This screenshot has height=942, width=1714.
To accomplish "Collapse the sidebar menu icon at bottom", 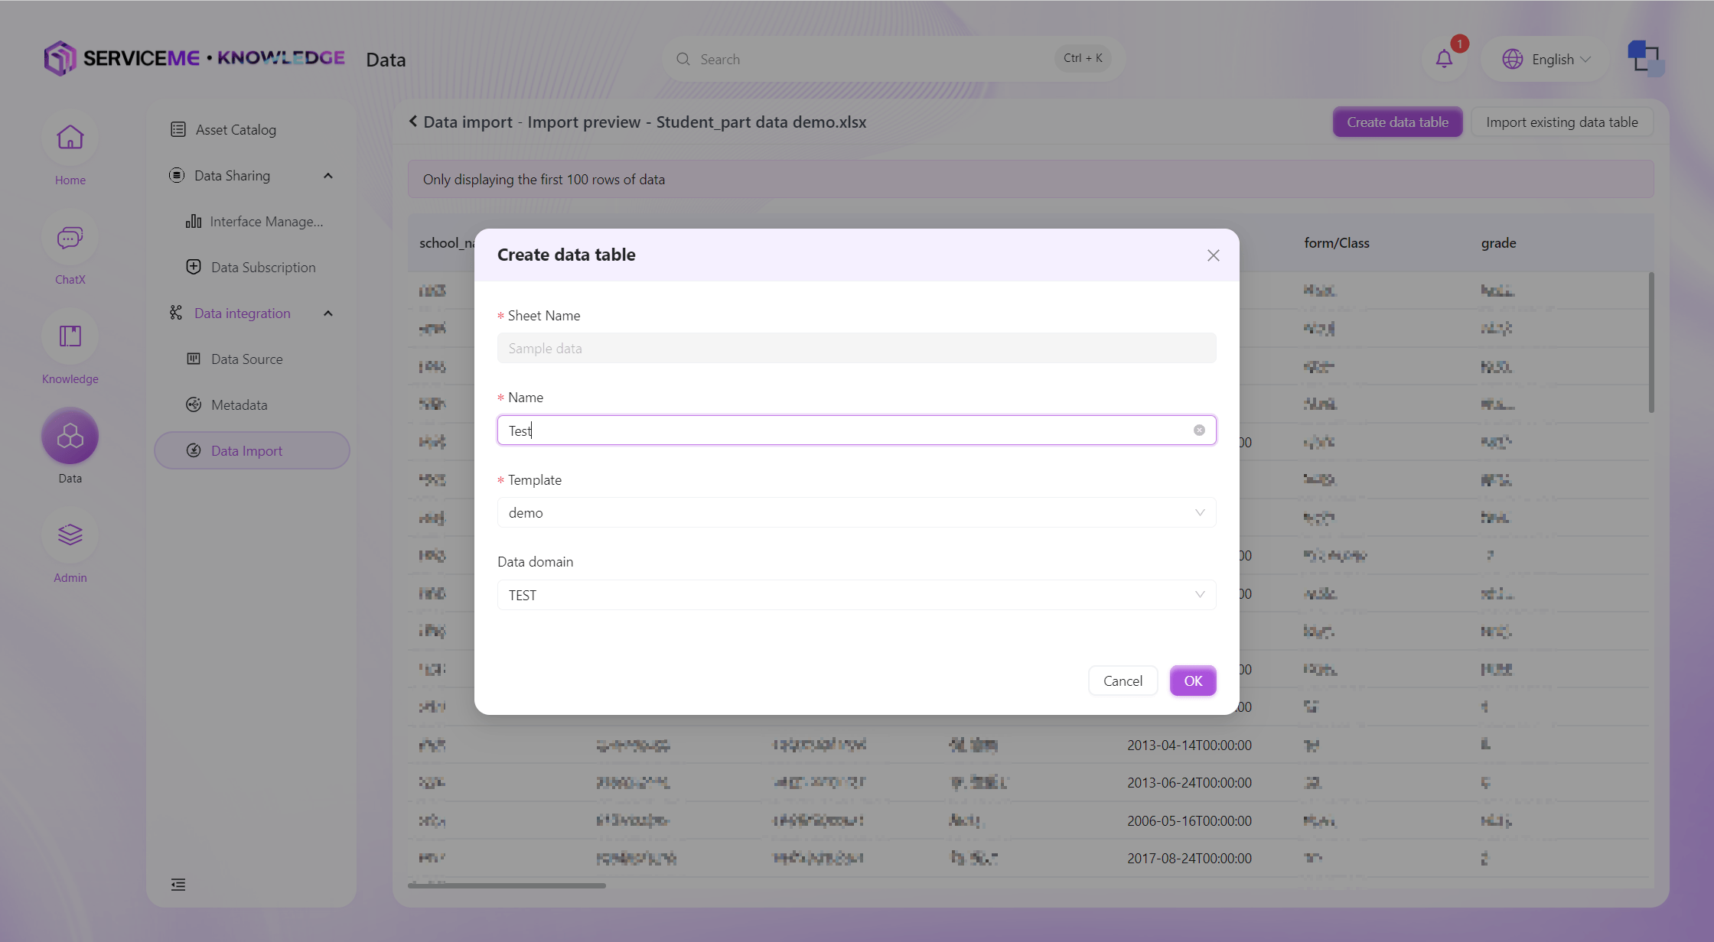I will pyautogui.click(x=178, y=885).
